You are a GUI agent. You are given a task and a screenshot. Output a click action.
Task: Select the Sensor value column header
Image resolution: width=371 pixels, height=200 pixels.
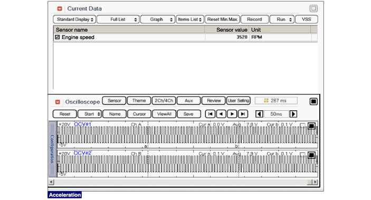coord(227,30)
